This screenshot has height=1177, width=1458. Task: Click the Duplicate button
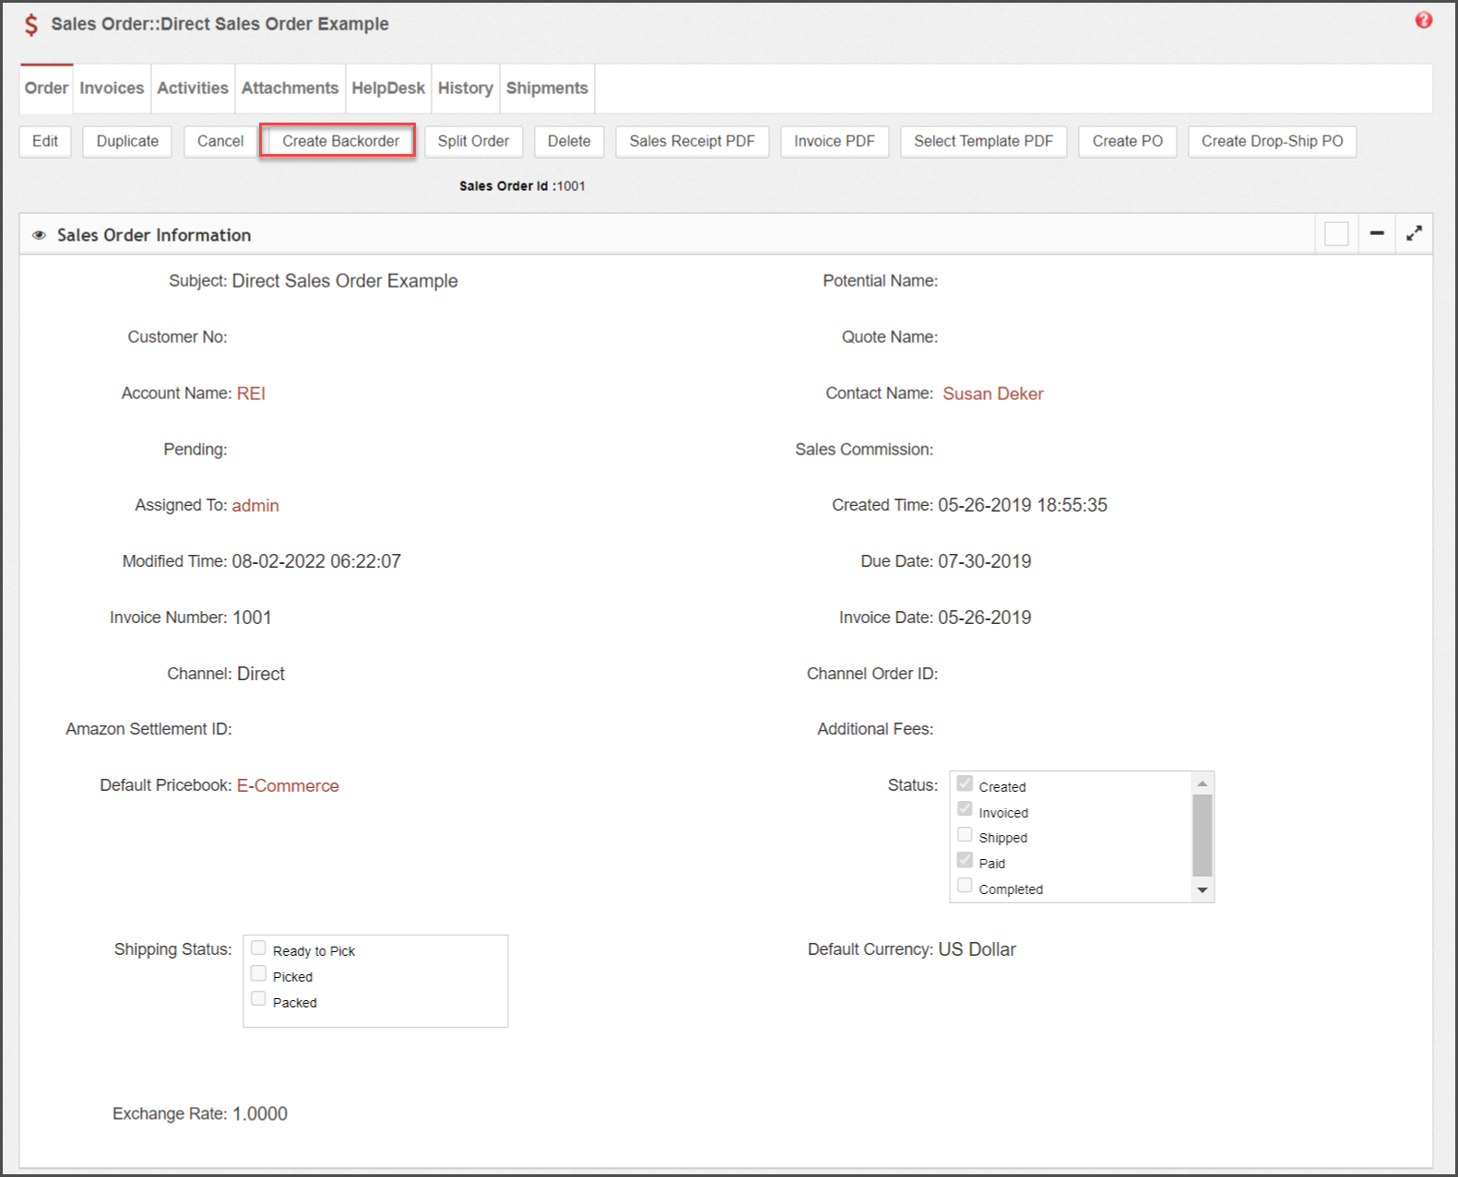coord(127,141)
